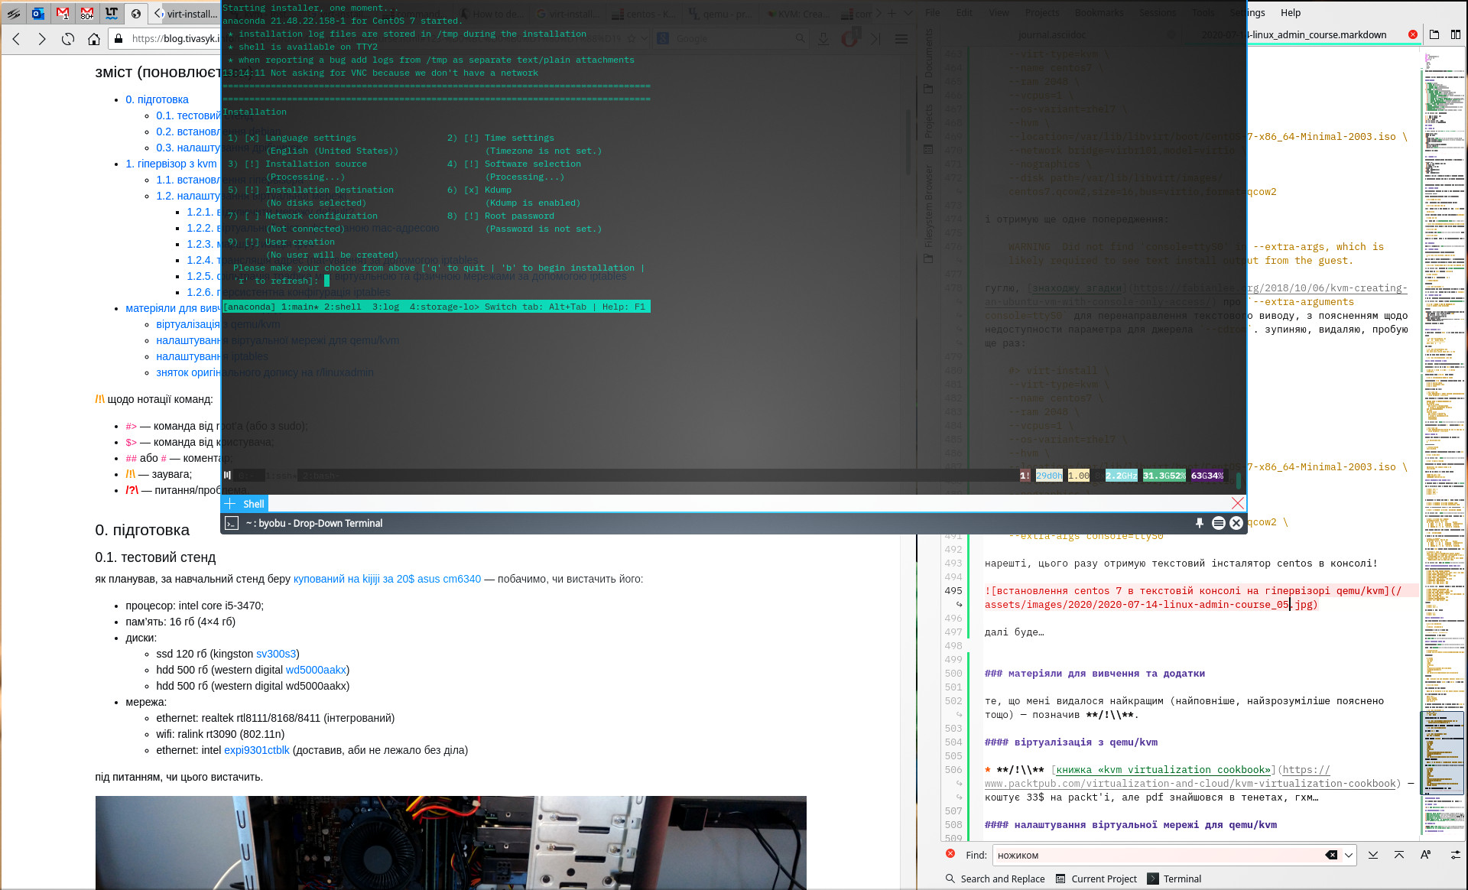Close the linux_admin_course.markdown tab
This screenshot has height=890, width=1468.
point(1413,34)
